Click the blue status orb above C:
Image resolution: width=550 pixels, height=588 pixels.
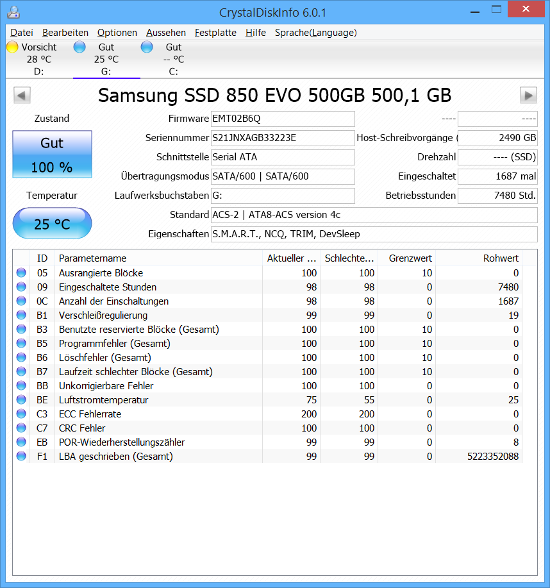point(147,47)
